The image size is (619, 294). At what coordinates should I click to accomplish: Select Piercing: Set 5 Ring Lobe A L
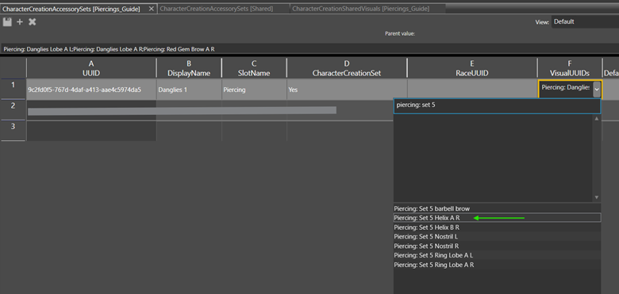coord(497,255)
